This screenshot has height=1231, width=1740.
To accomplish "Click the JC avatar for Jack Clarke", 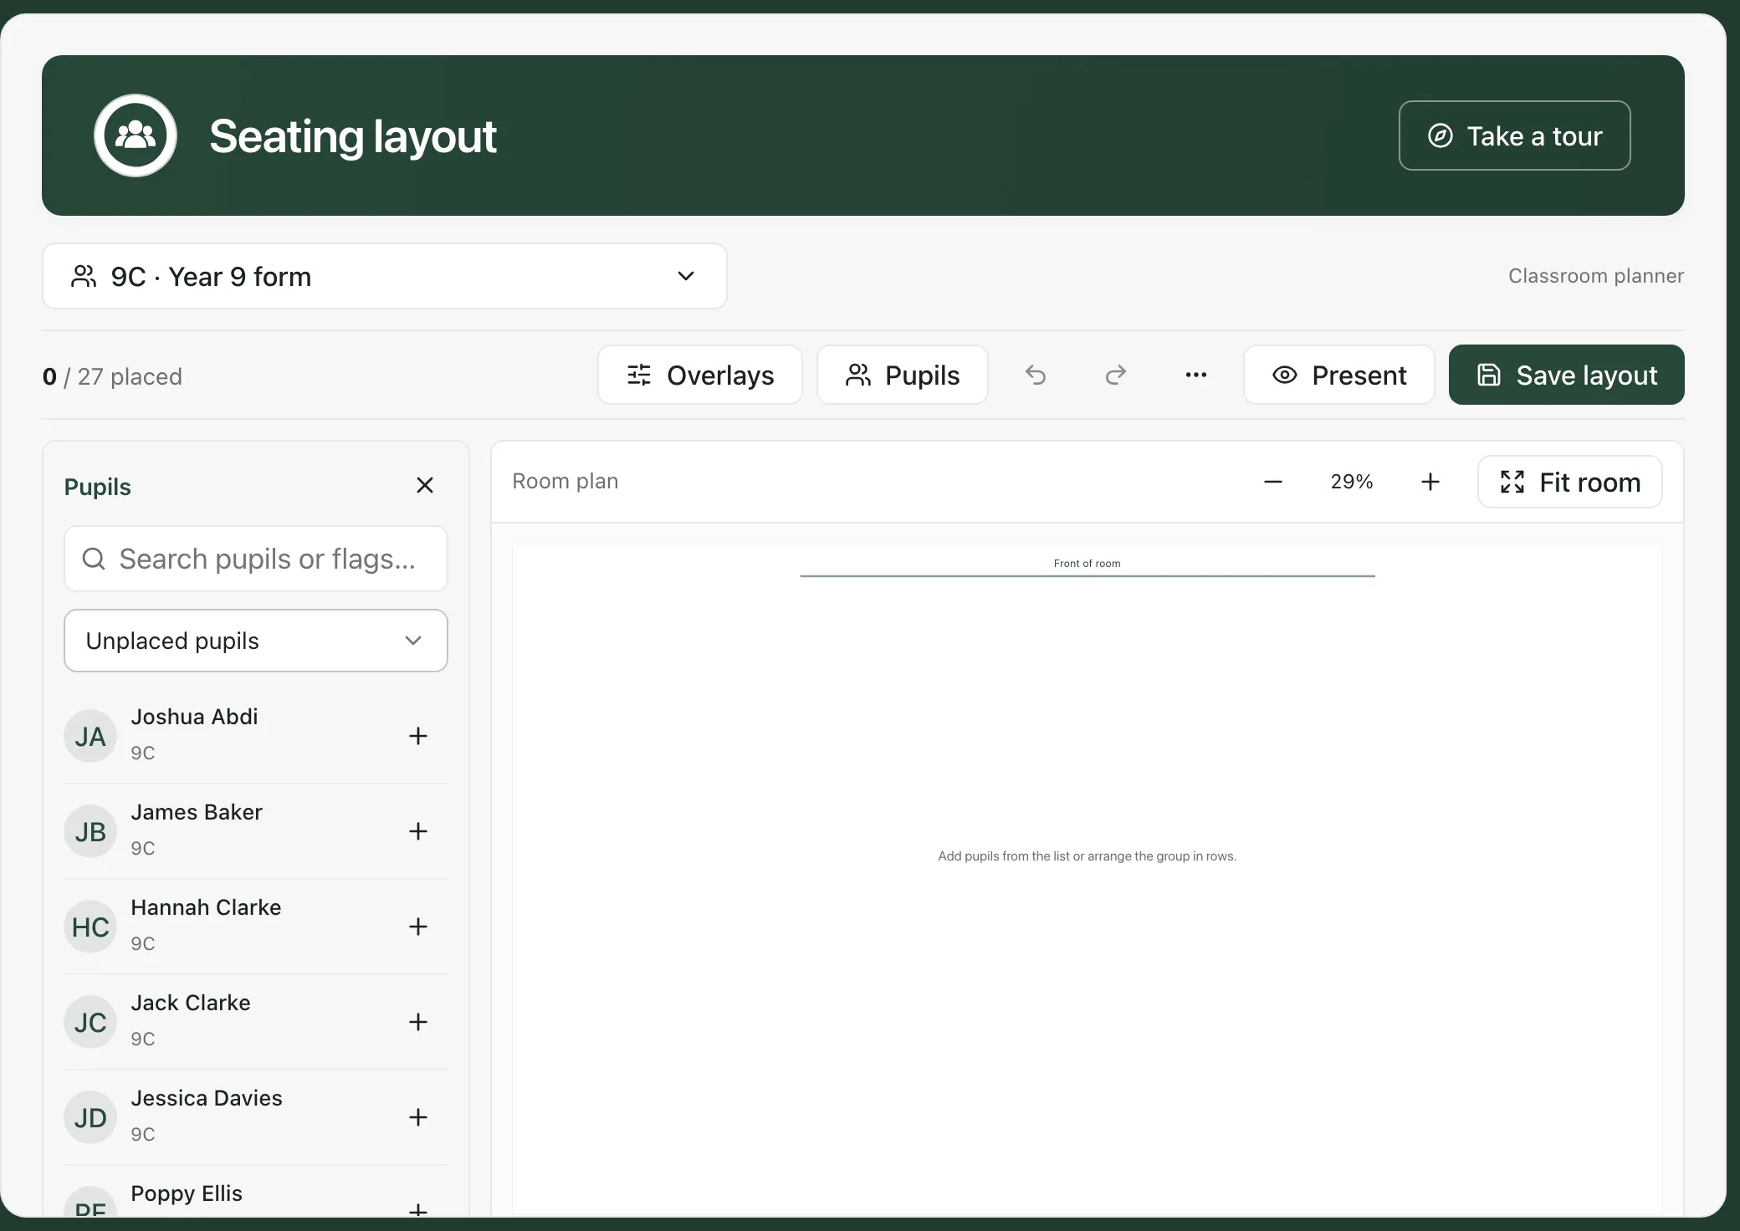I will 90,1022.
